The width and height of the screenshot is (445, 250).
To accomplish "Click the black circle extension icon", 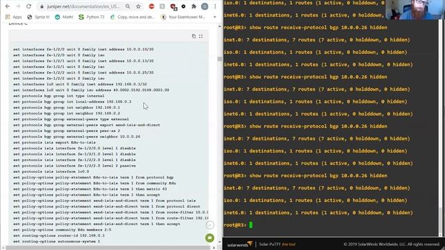I will coord(184,6).
